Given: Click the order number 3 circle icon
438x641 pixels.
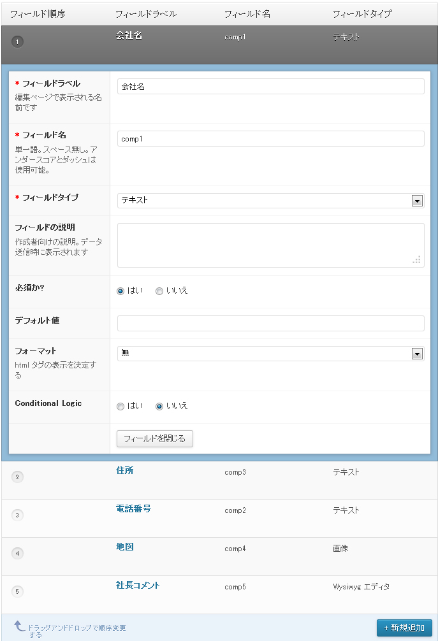Looking at the screenshot, I should [17, 515].
